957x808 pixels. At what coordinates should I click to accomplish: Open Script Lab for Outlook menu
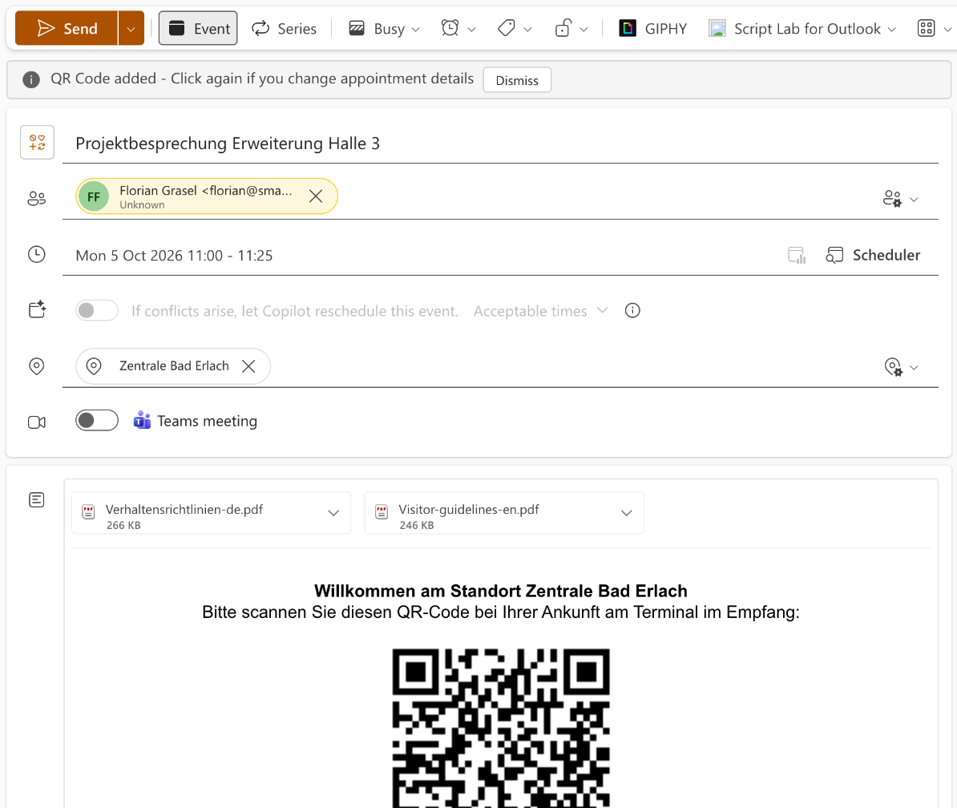802,28
